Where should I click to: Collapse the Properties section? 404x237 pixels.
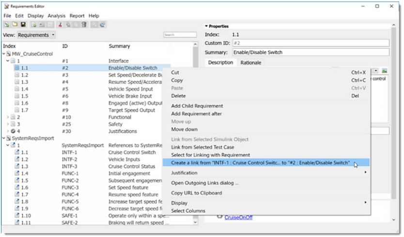click(x=206, y=26)
